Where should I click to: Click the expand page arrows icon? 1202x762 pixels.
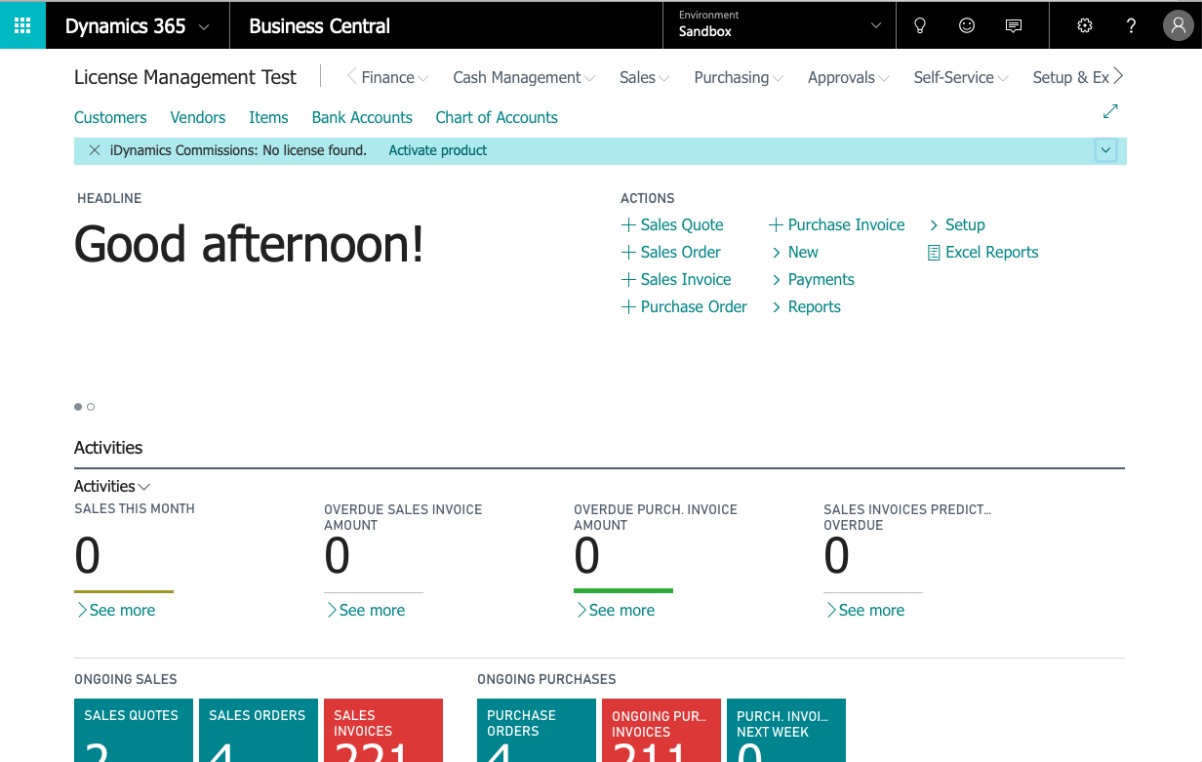(1110, 111)
